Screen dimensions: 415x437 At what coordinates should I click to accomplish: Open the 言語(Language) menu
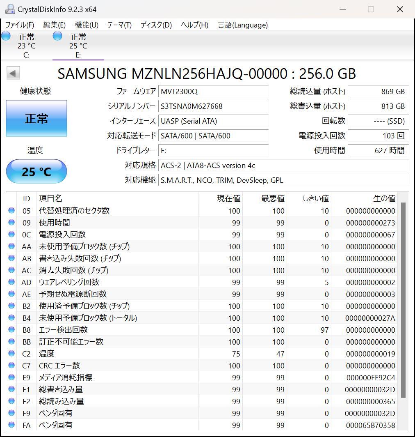[x=243, y=25]
